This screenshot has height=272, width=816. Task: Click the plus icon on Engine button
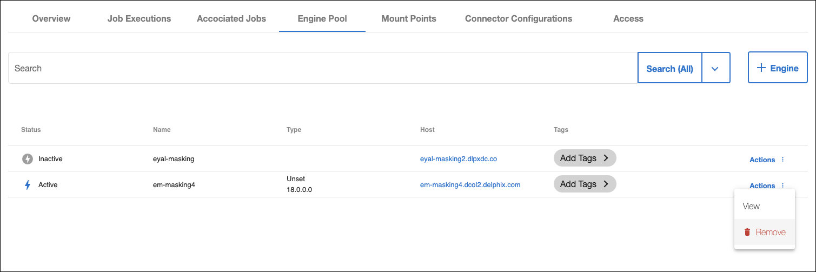pos(761,68)
